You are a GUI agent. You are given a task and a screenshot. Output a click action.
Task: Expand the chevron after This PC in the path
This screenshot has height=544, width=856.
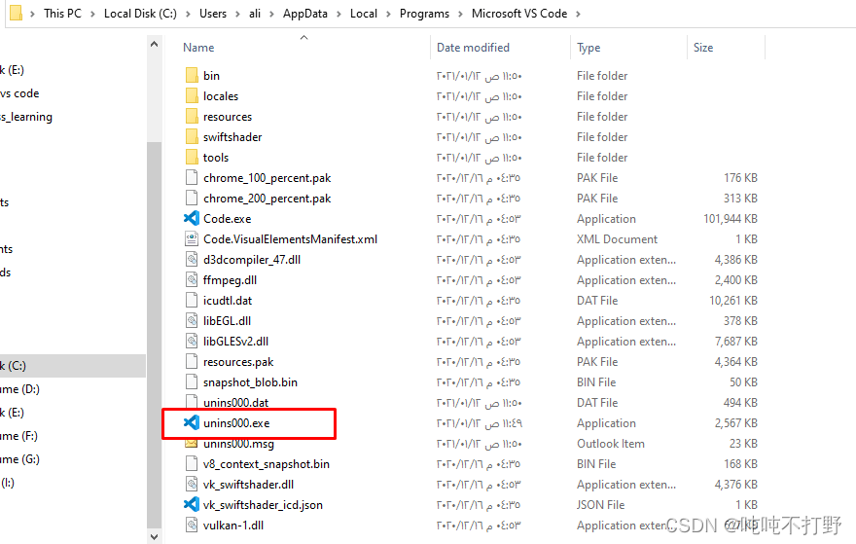pos(92,14)
